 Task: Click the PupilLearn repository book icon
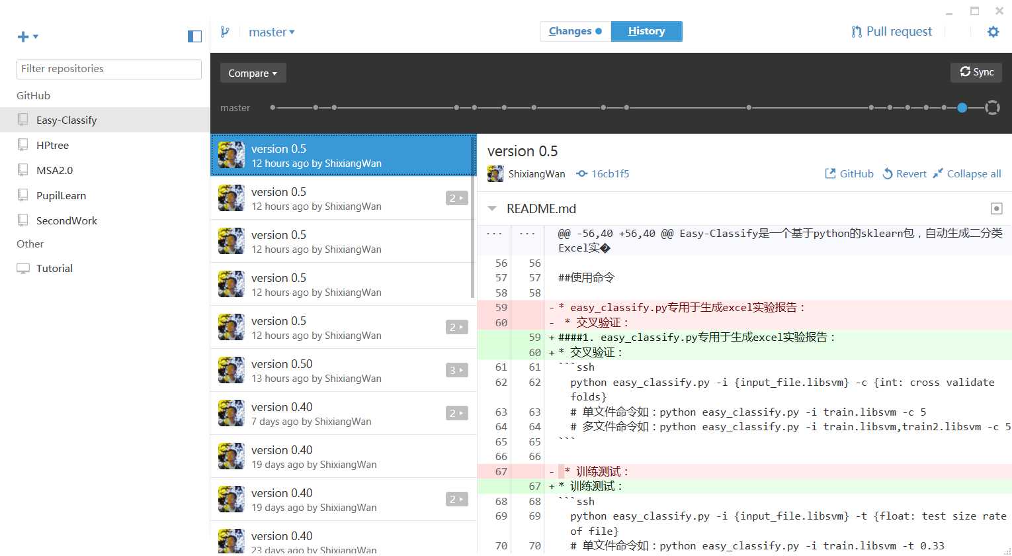(23, 195)
